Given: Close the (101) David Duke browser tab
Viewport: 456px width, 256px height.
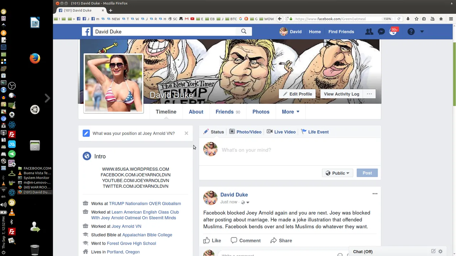Looking at the screenshot, I should coord(103,10).
